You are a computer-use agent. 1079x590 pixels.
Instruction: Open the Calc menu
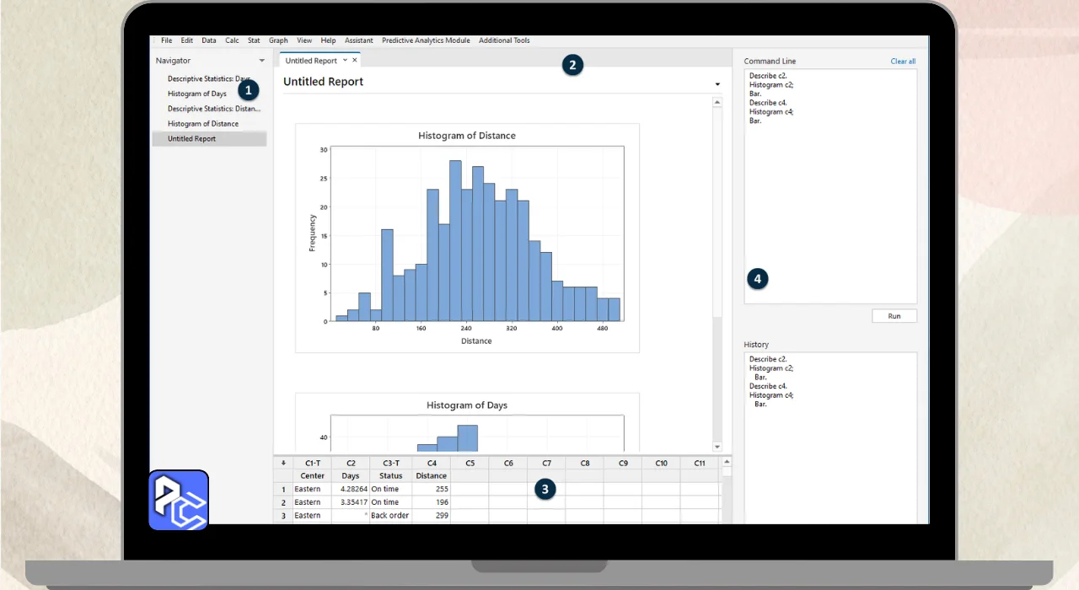[x=232, y=40]
